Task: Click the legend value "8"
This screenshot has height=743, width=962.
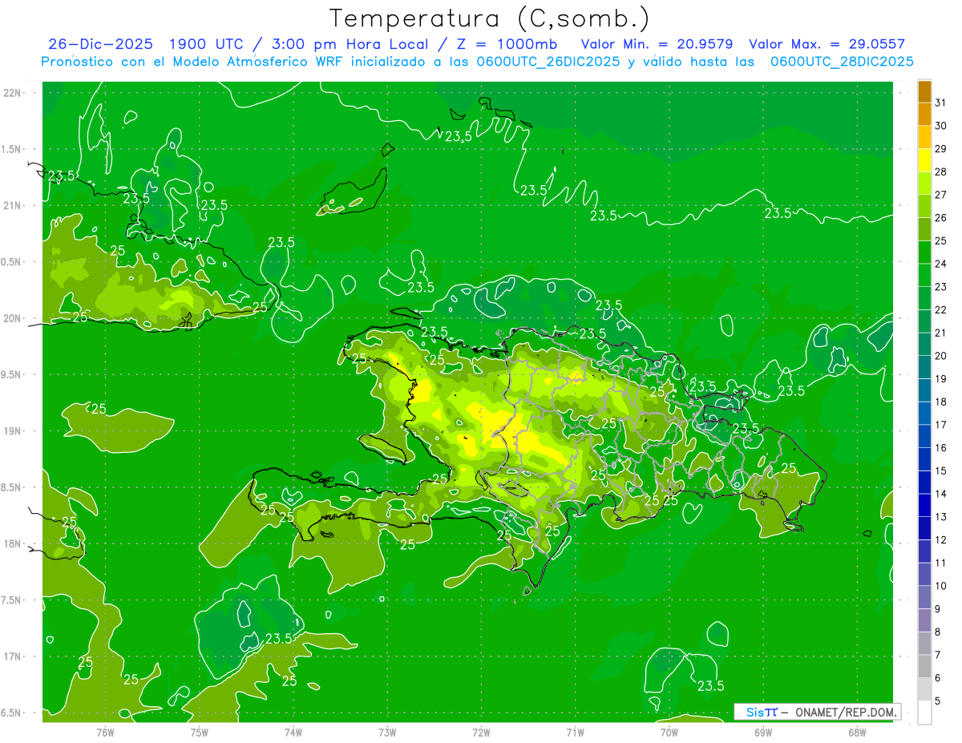Action: (x=938, y=632)
